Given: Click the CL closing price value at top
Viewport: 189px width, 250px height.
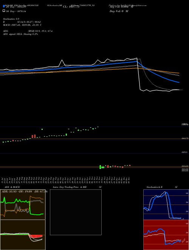Looking at the screenshot, I should pos(71,7).
